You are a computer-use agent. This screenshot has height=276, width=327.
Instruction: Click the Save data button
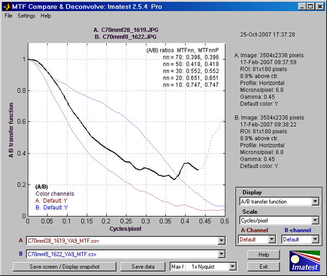143,267
